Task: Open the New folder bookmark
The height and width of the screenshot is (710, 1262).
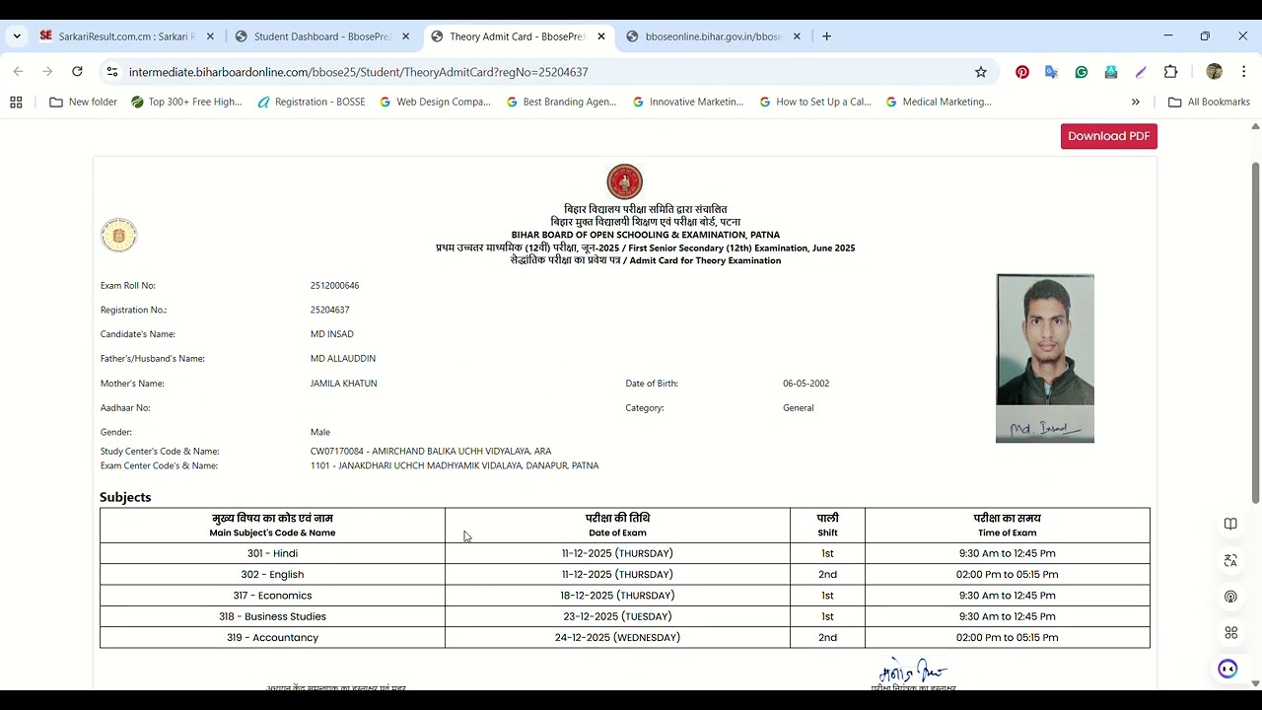Action: pyautogui.click(x=83, y=102)
